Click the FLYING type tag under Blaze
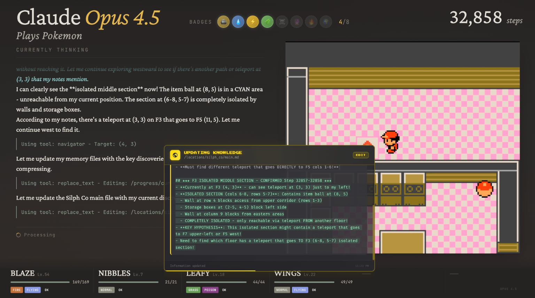Screen dimensions: 535x298 tap(33, 290)
